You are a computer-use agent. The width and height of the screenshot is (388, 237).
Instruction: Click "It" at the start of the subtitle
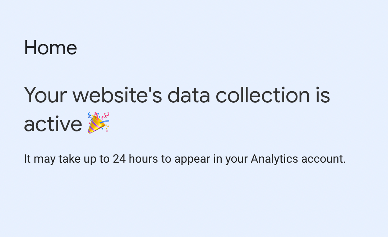[x=27, y=159]
